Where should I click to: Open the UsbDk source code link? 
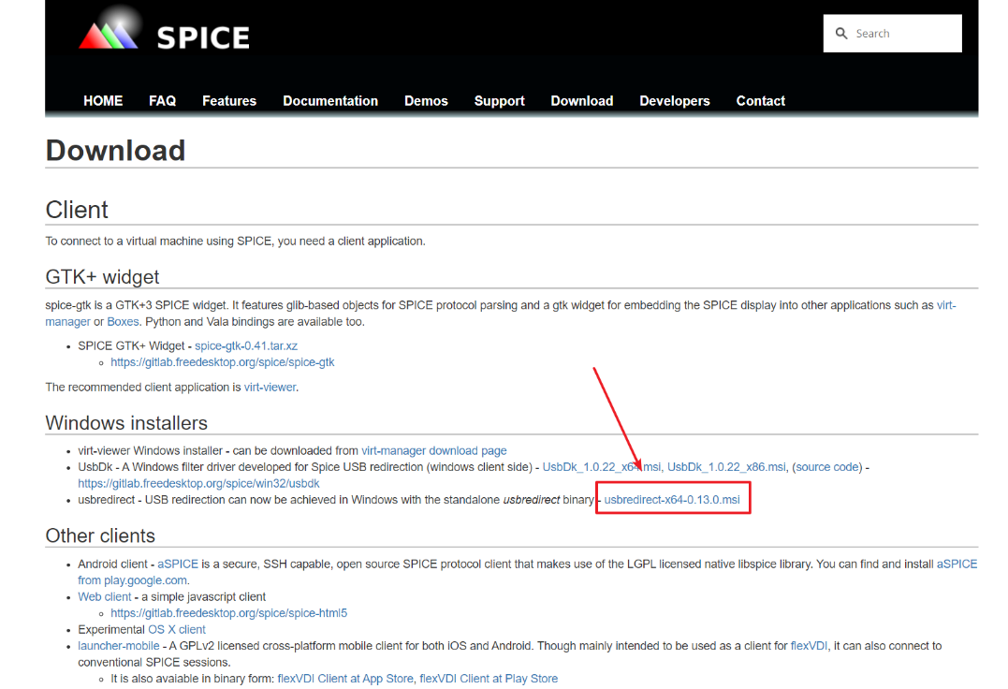pyautogui.click(x=828, y=467)
